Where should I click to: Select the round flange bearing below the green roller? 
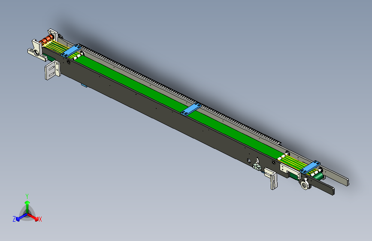coord(305,185)
